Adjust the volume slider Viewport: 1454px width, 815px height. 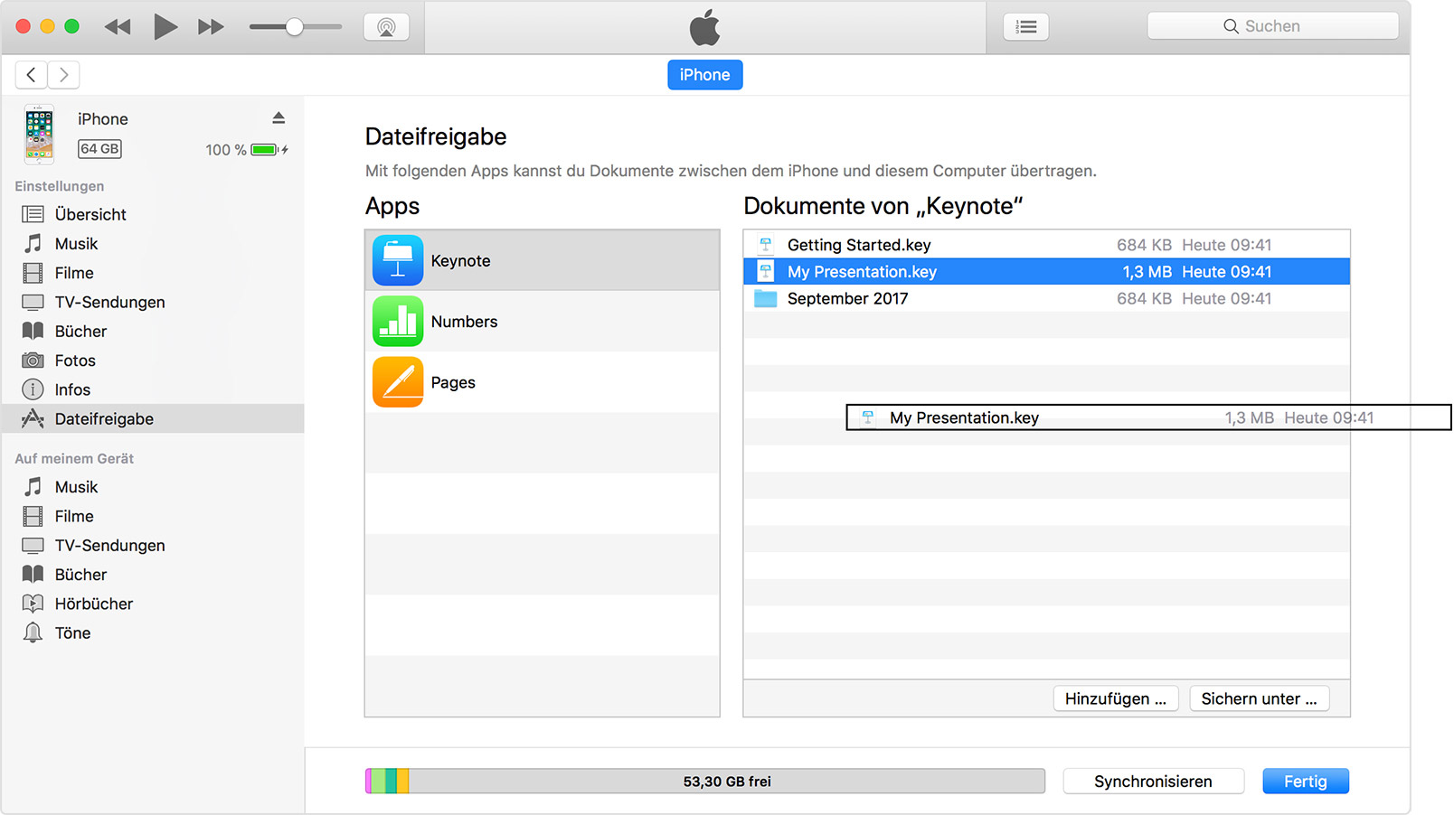point(294,27)
